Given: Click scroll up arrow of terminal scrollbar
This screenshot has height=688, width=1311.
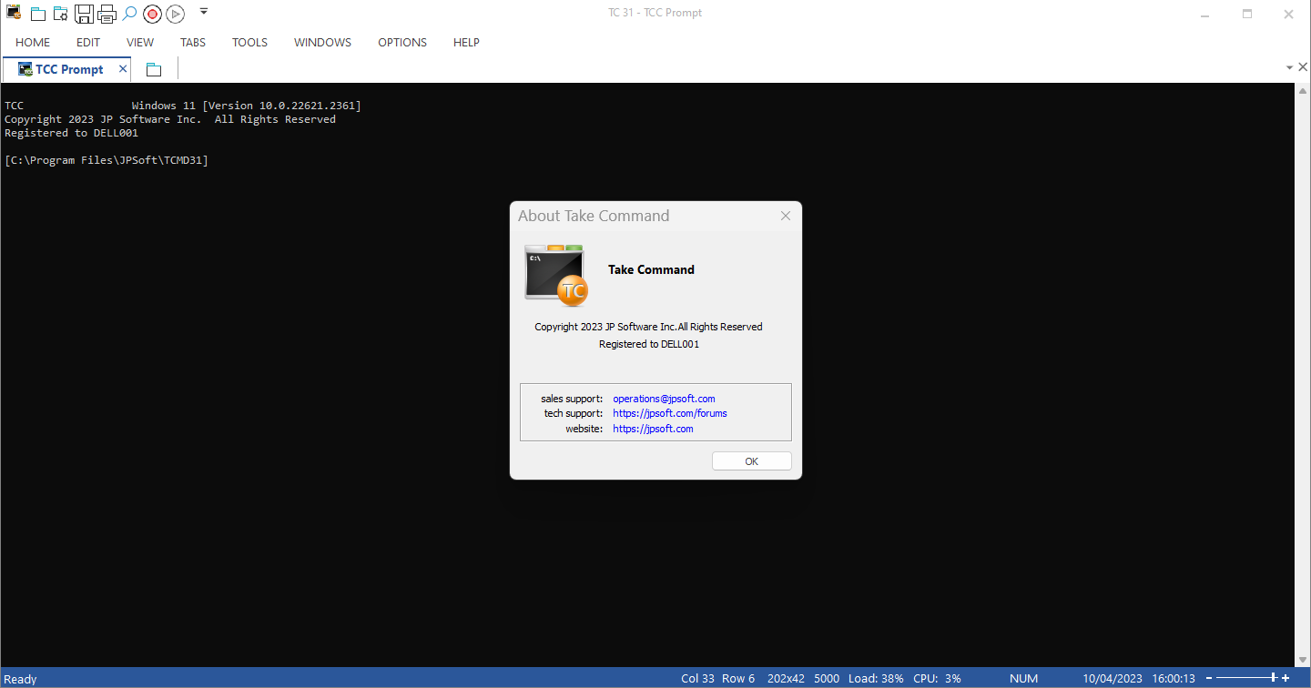Looking at the screenshot, I should coord(1303,90).
